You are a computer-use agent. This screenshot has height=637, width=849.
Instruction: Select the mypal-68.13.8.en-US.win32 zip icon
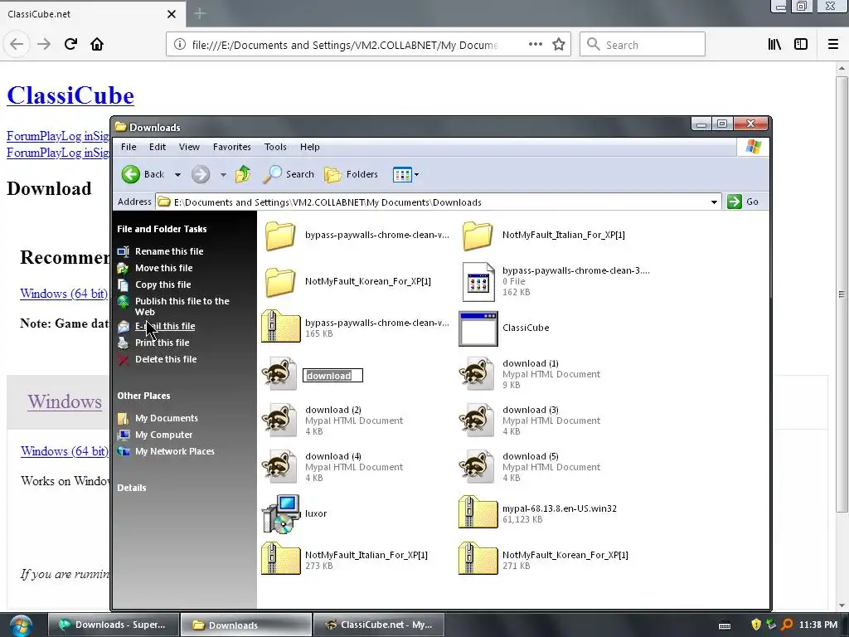[478, 513]
